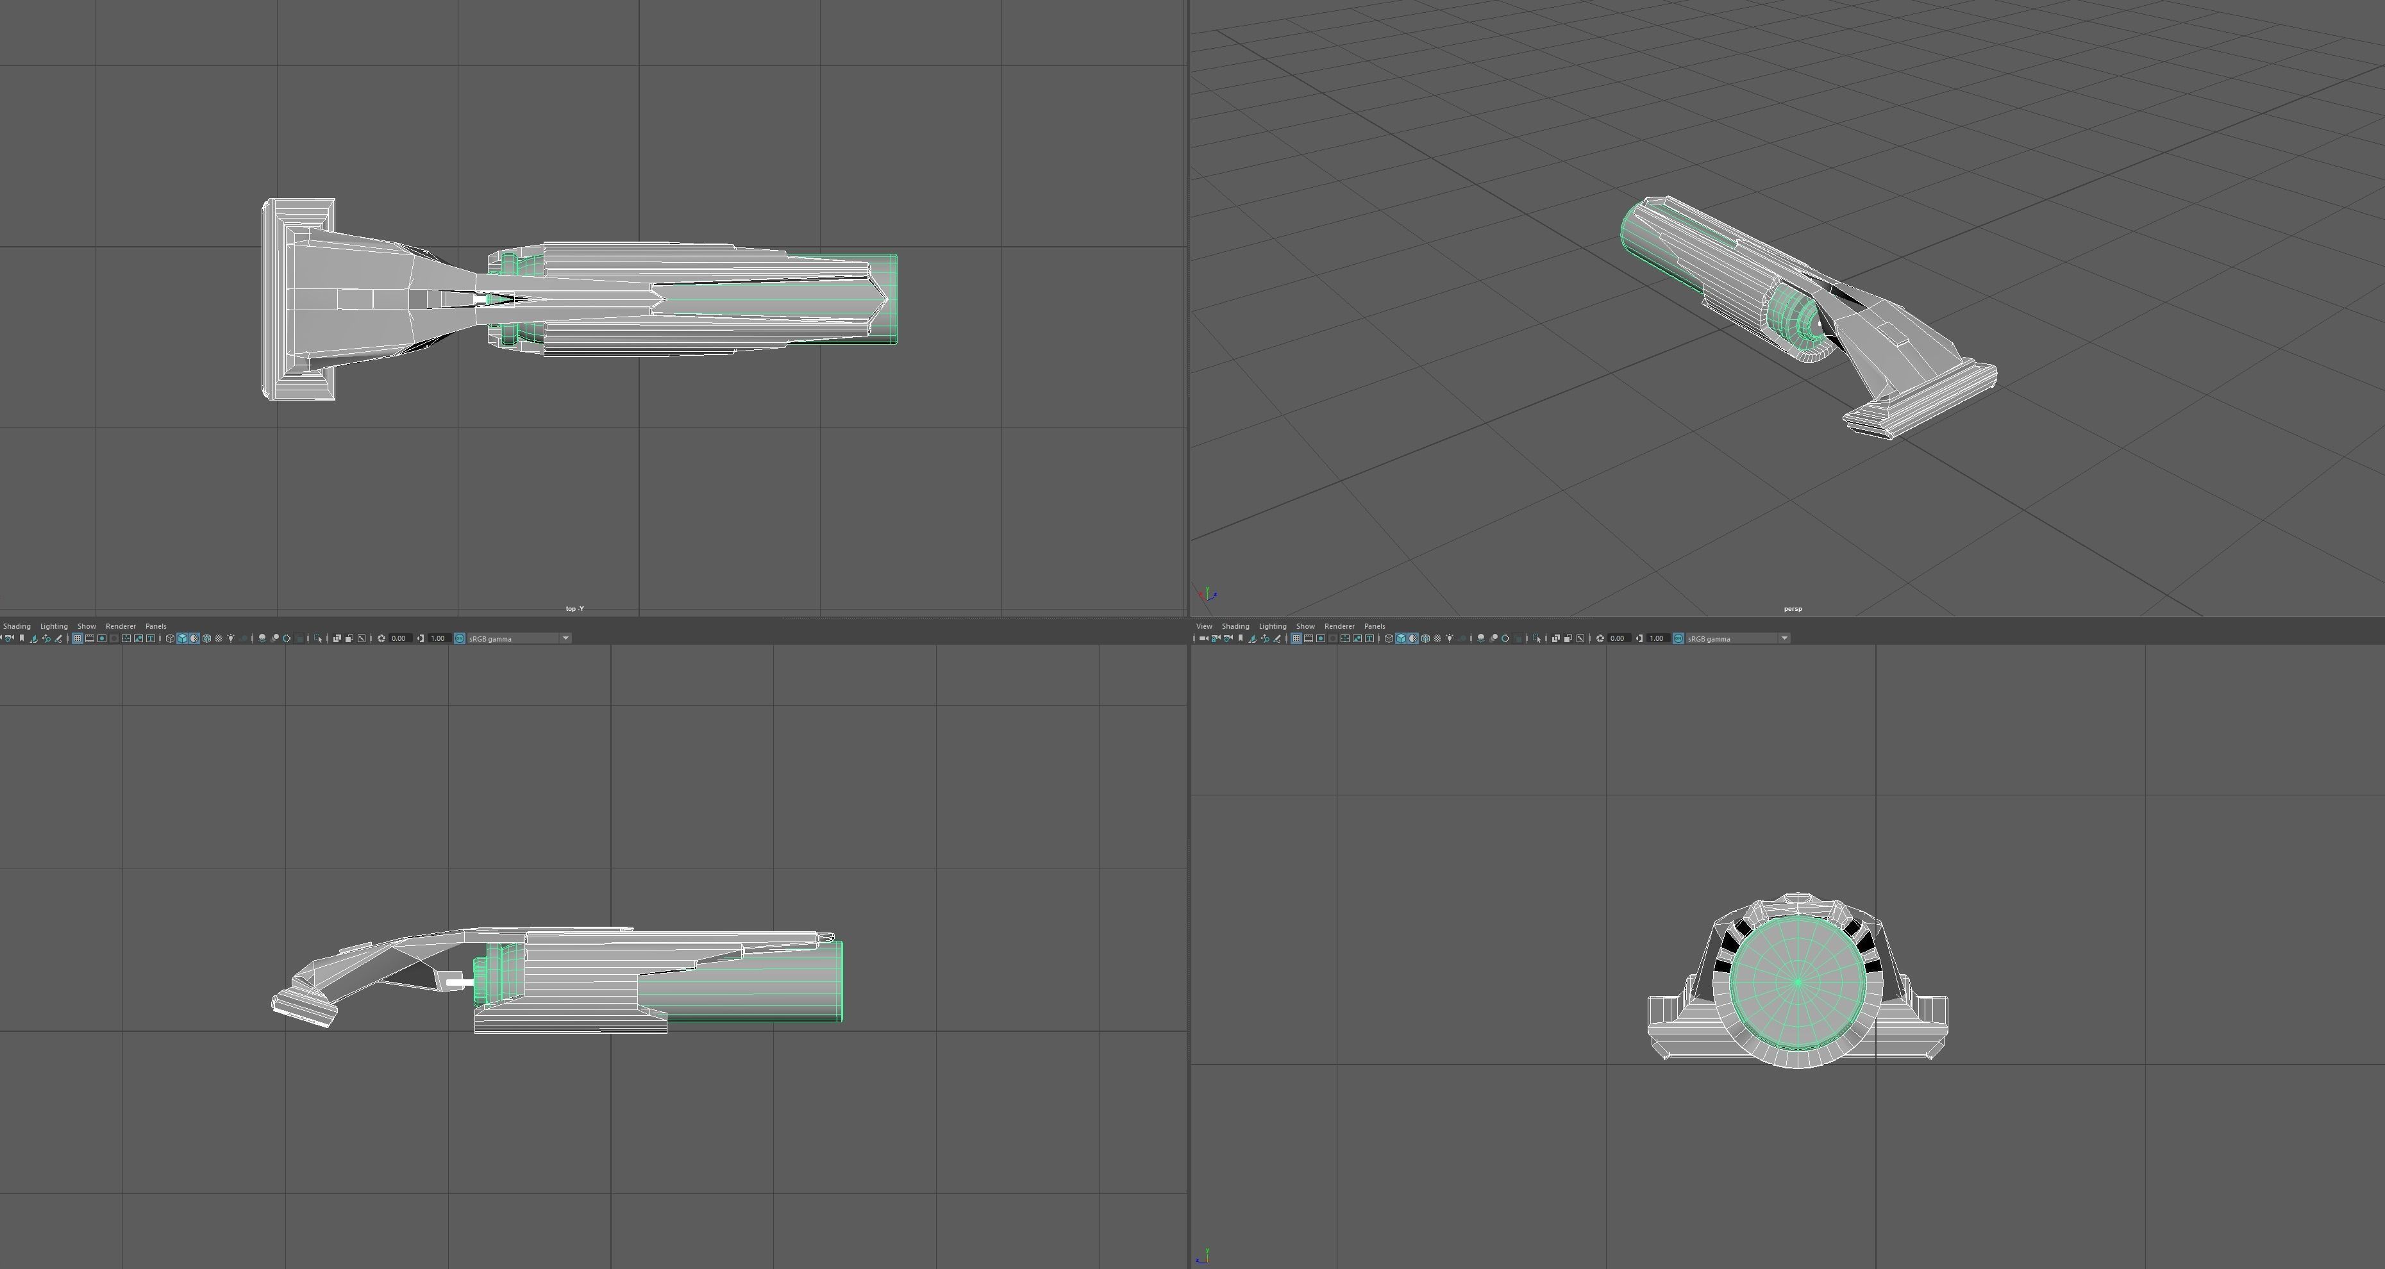Activate the 2D pan/zoom tool icon
Screen dimensions: 2385x1269
click(x=46, y=638)
